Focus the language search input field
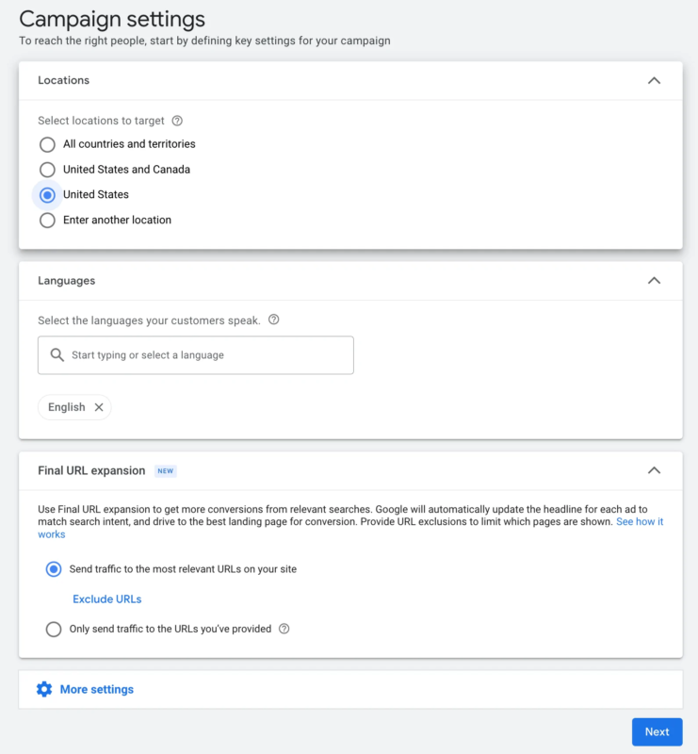The width and height of the screenshot is (698, 754). point(196,355)
